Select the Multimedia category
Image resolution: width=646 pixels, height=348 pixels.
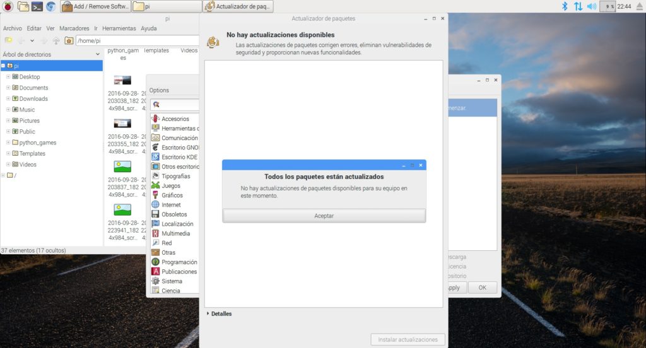pyautogui.click(x=175, y=233)
